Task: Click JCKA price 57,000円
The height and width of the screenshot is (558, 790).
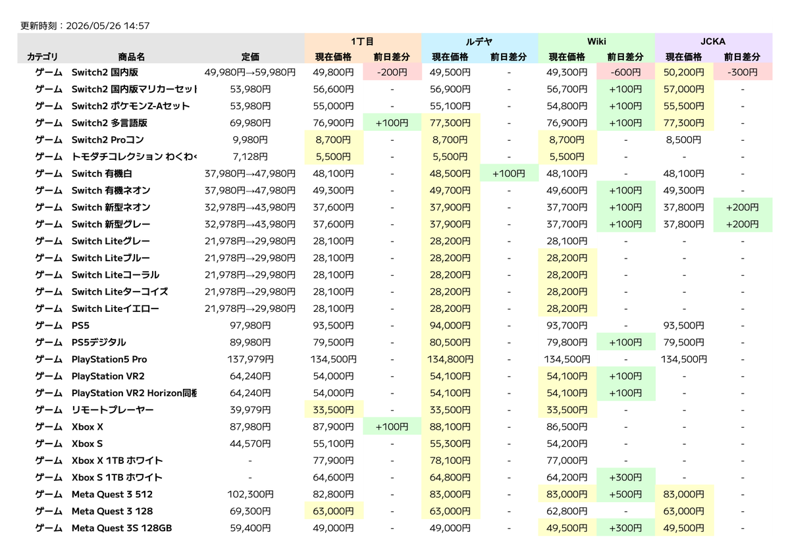Action: [x=684, y=89]
